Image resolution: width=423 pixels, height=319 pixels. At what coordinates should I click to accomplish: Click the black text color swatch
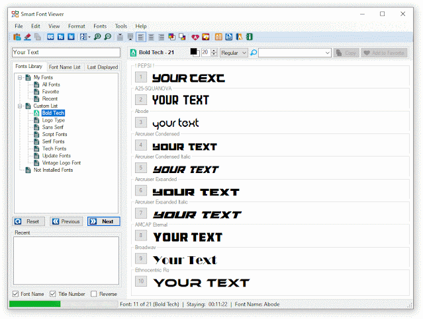(194, 52)
